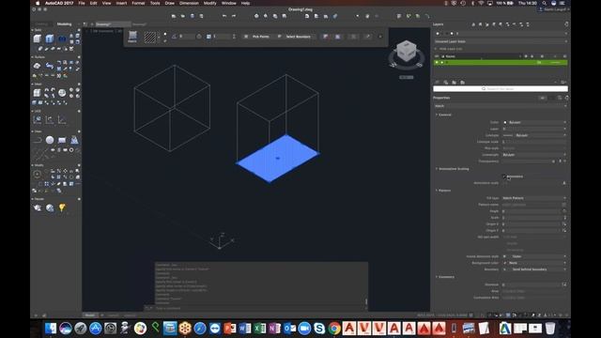This screenshot has height=338, width=601.
Task: Click the hatch scale stepper in toolbar
Action: click(234, 37)
